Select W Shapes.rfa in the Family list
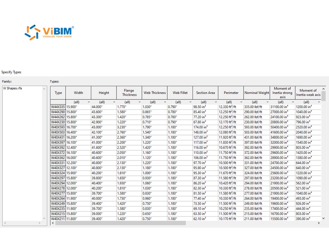This screenshot has height=247, width=329. click(12, 88)
